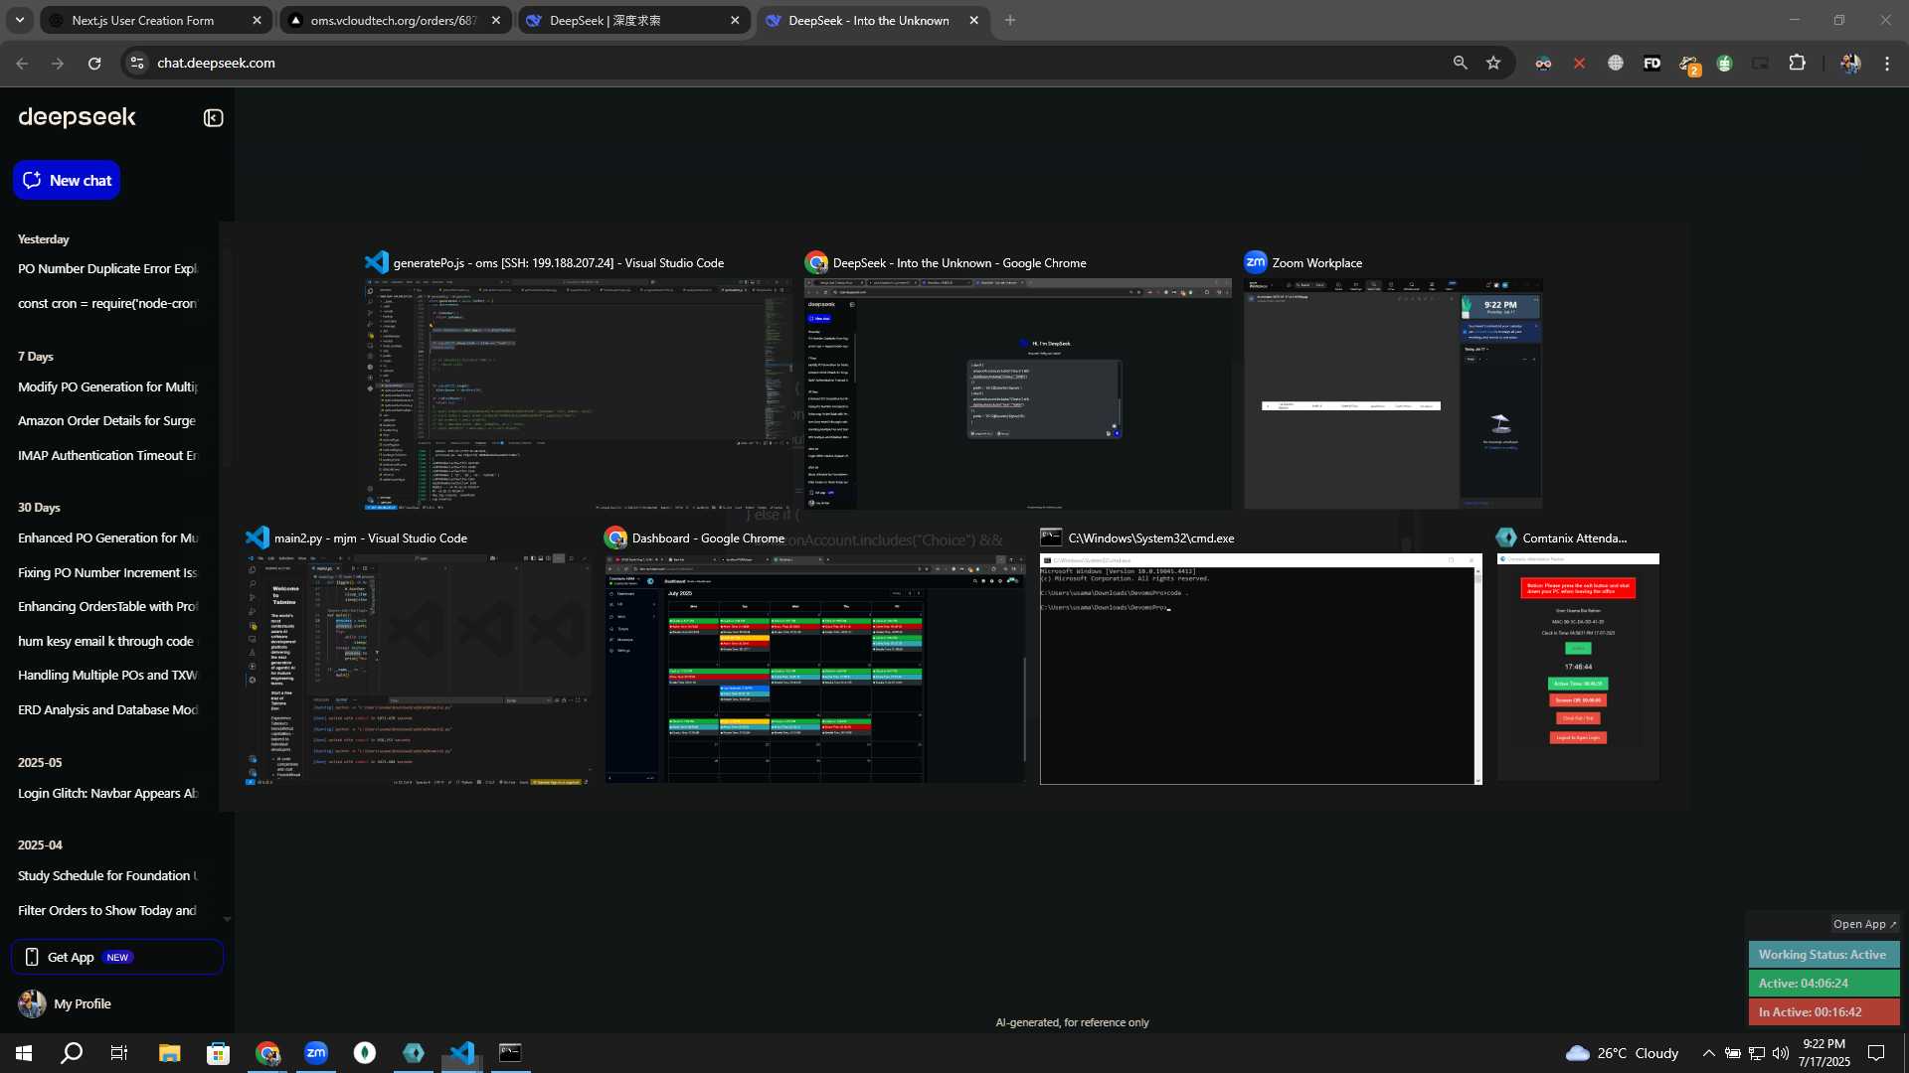Open the FD browser extension

[x=1651, y=64]
